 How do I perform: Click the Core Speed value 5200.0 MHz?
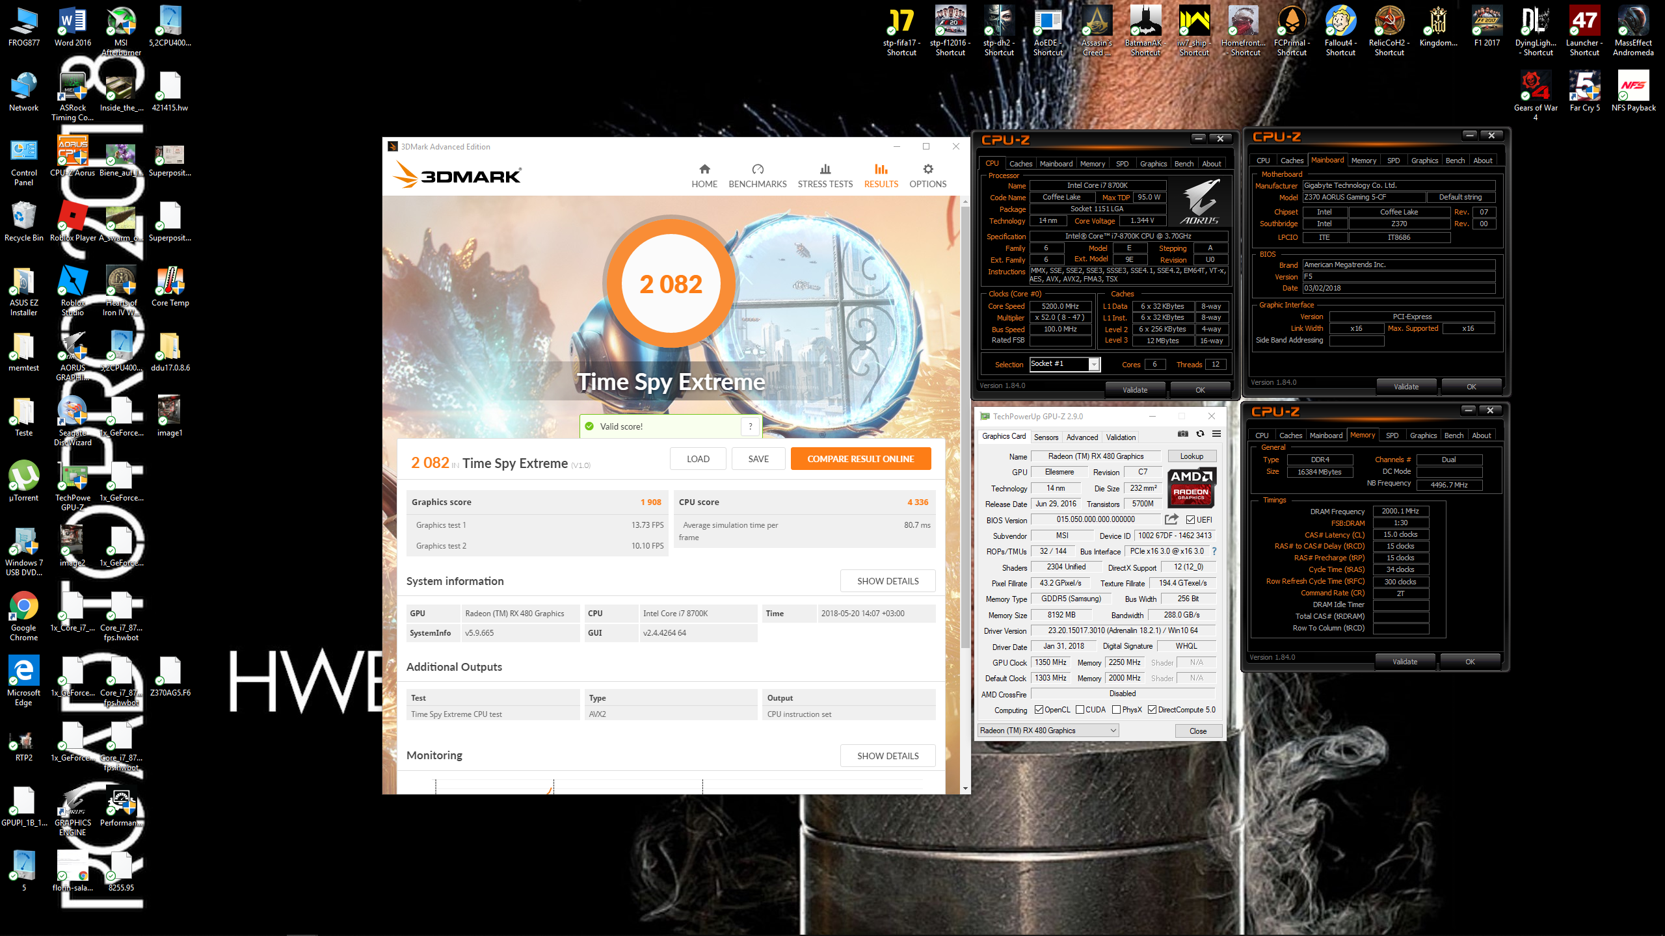click(1060, 306)
